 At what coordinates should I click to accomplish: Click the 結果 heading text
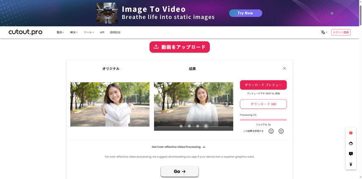click(x=192, y=68)
